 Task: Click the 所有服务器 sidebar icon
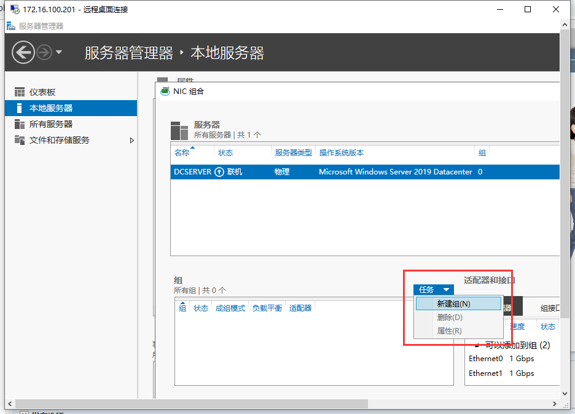(20, 124)
